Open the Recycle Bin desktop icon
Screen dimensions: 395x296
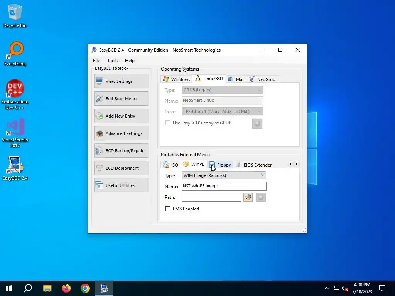15,16
